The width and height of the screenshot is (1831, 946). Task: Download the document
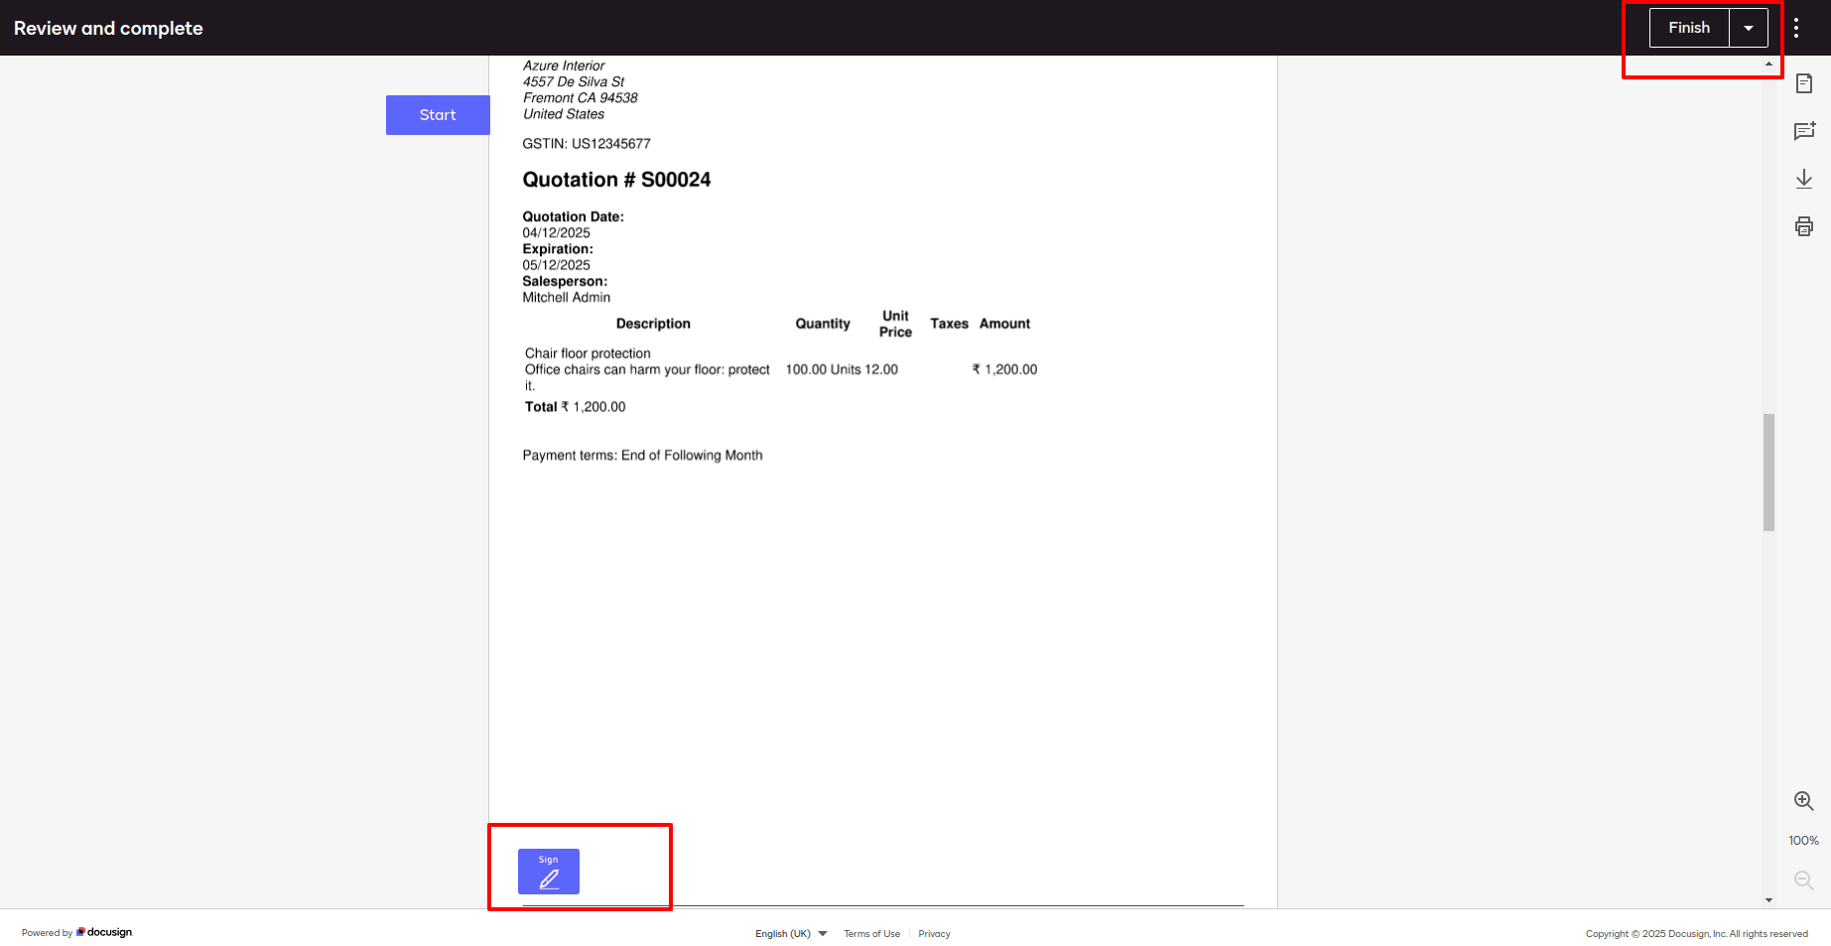(x=1804, y=179)
